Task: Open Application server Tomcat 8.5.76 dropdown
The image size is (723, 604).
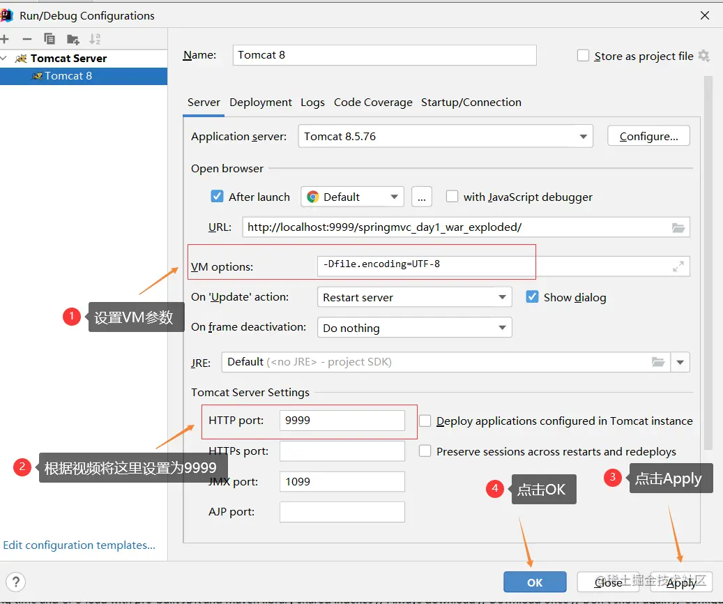Action: click(x=446, y=137)
